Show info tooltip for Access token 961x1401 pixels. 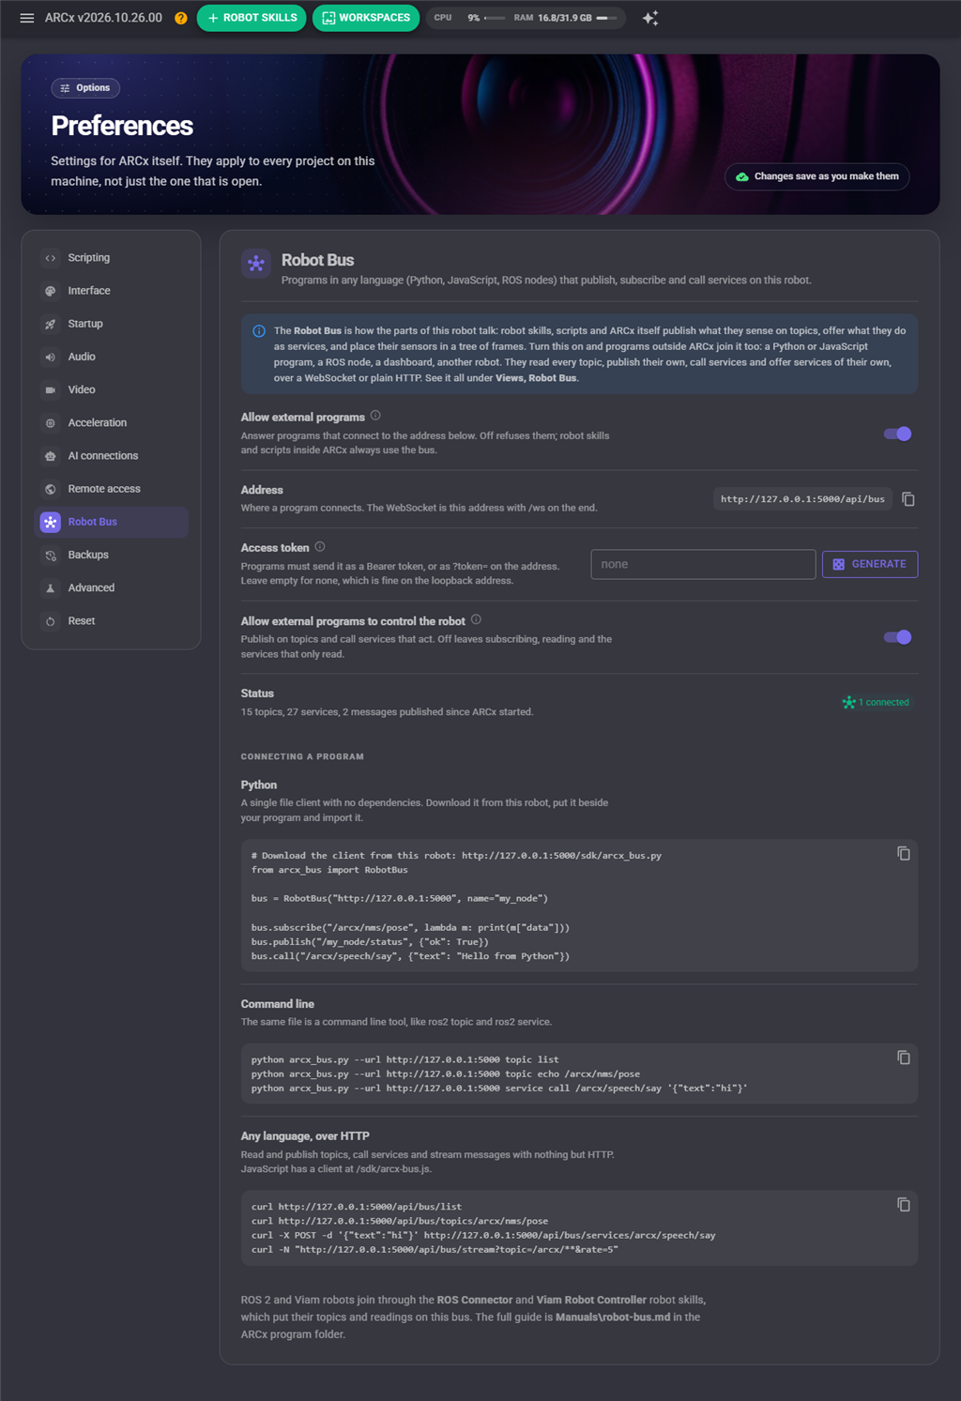tap(320, 546)
